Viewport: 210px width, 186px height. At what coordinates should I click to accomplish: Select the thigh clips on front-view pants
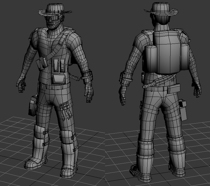coord(66,111)
